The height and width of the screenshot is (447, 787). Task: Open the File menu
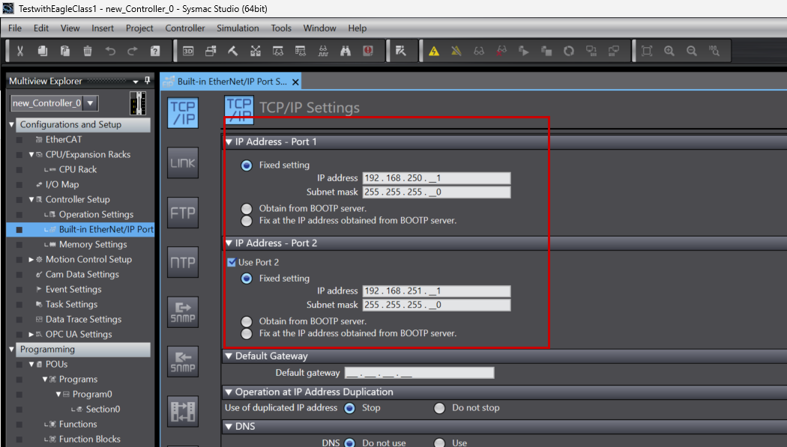(x=15, y=28)
